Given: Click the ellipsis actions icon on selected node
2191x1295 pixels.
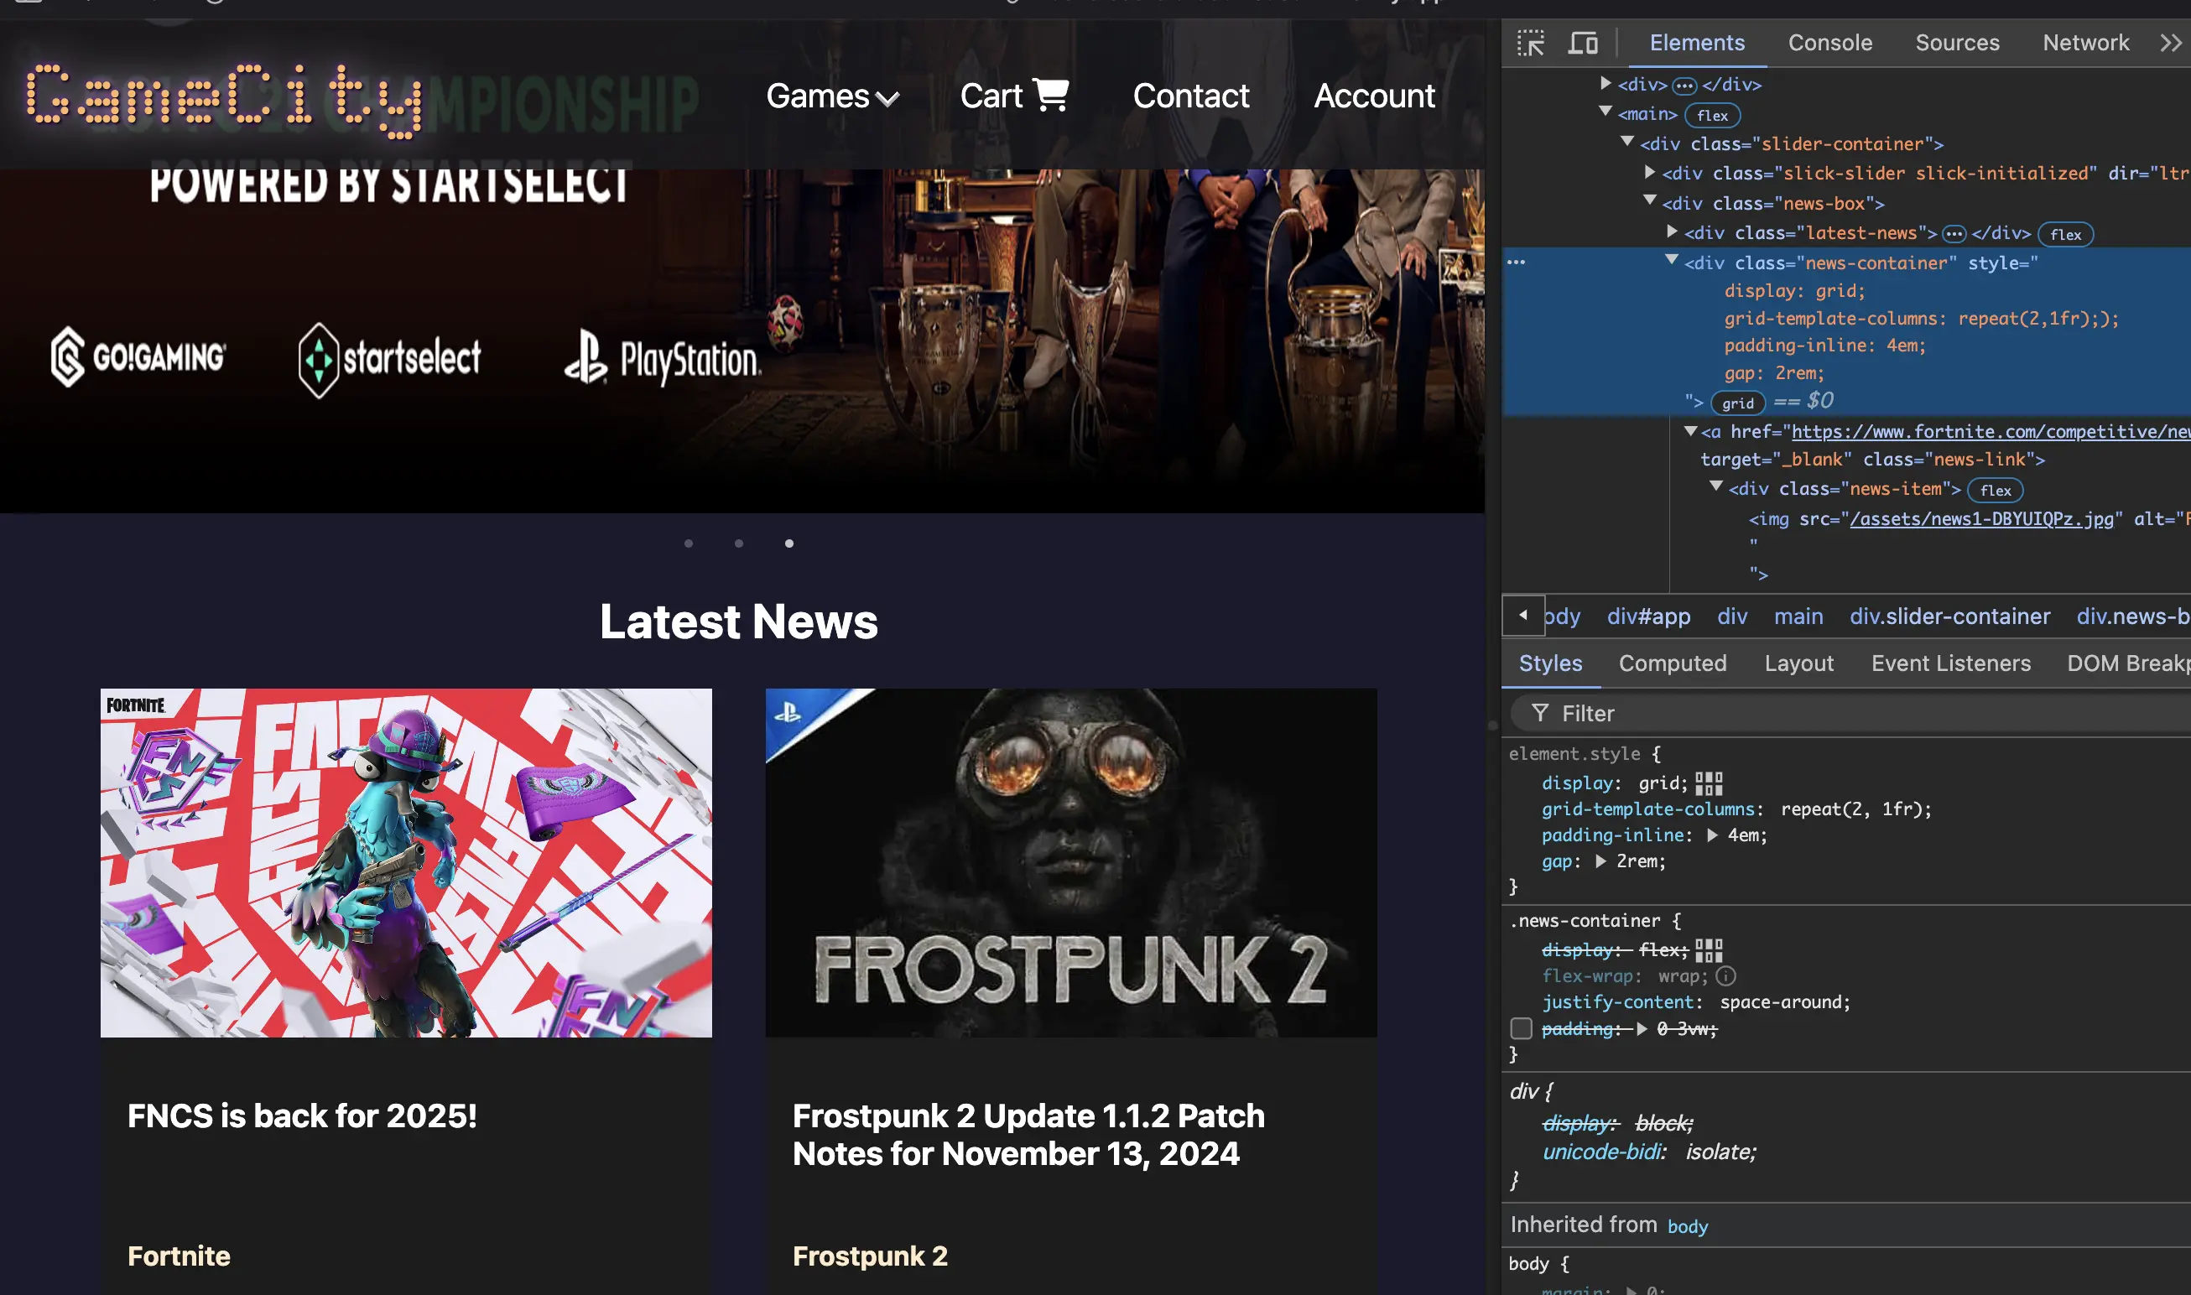Looking at the screenshot, I should (x=1517, y=262).
